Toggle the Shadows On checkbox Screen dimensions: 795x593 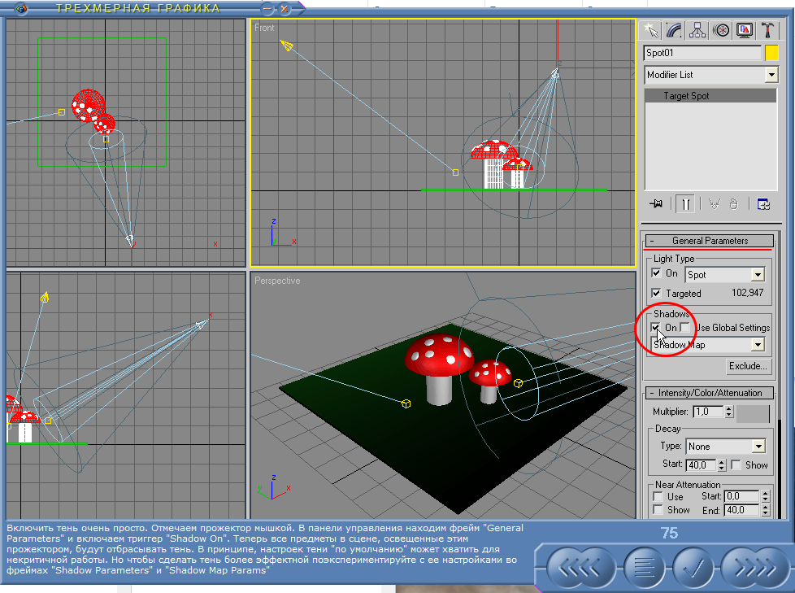tap(655, 328)
